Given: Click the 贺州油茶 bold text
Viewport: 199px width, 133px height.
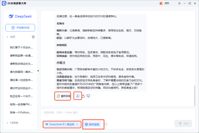Looking at the screenshot, I should tap(62, 56).
